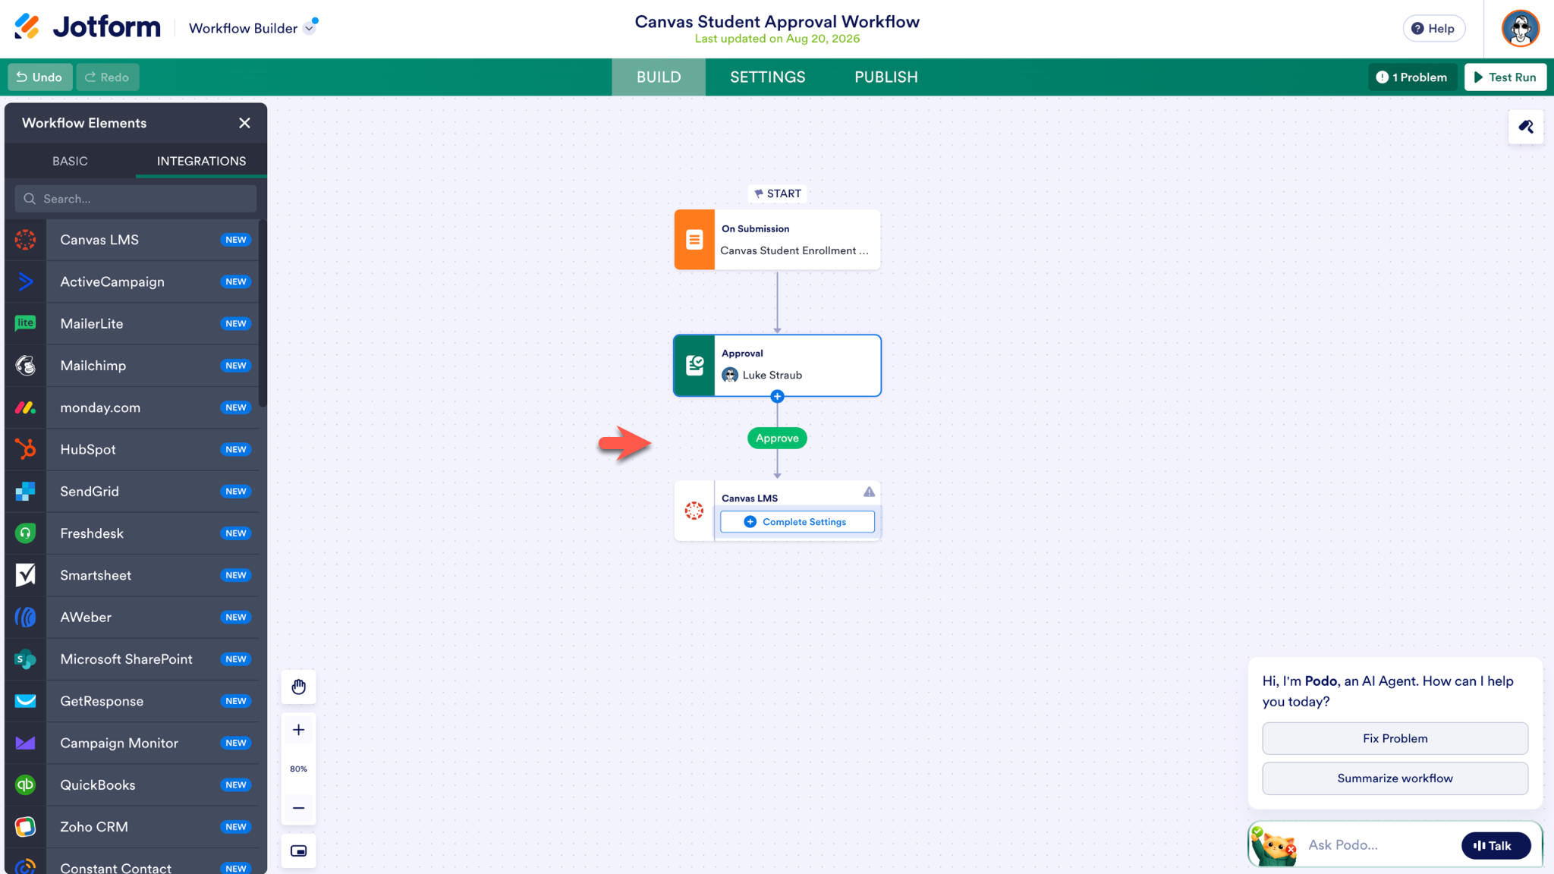
Task: Select the ActiveCampaign integration icon
Action: 26,281
